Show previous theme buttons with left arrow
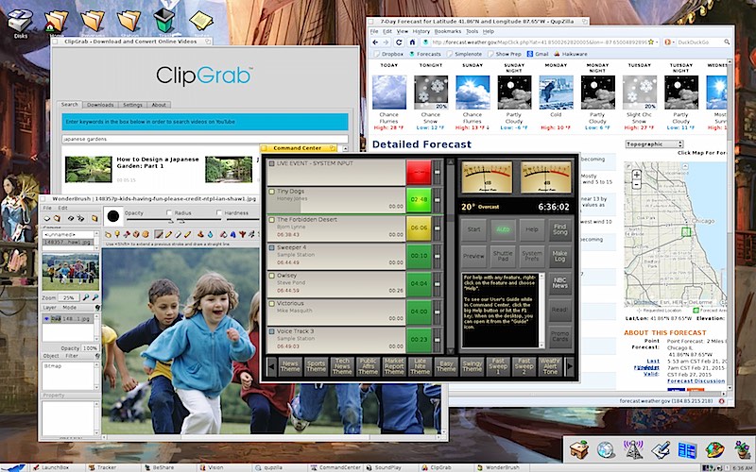 (271, 367)
